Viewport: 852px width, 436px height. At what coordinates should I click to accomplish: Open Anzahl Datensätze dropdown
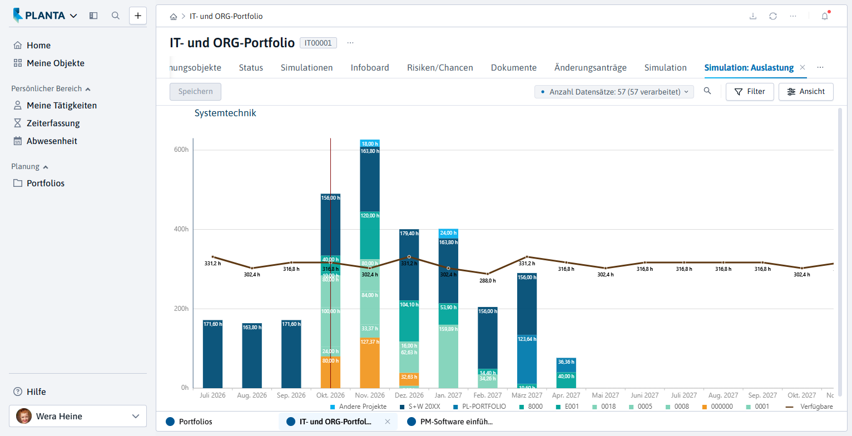pos(614,92)
